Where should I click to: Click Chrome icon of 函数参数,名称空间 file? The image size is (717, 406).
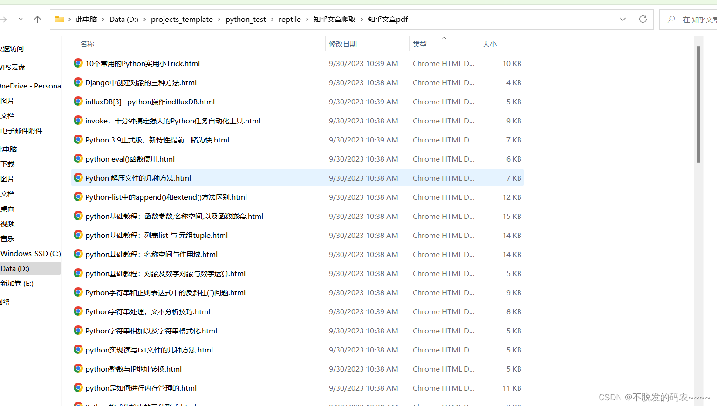[x=78, y=216]
